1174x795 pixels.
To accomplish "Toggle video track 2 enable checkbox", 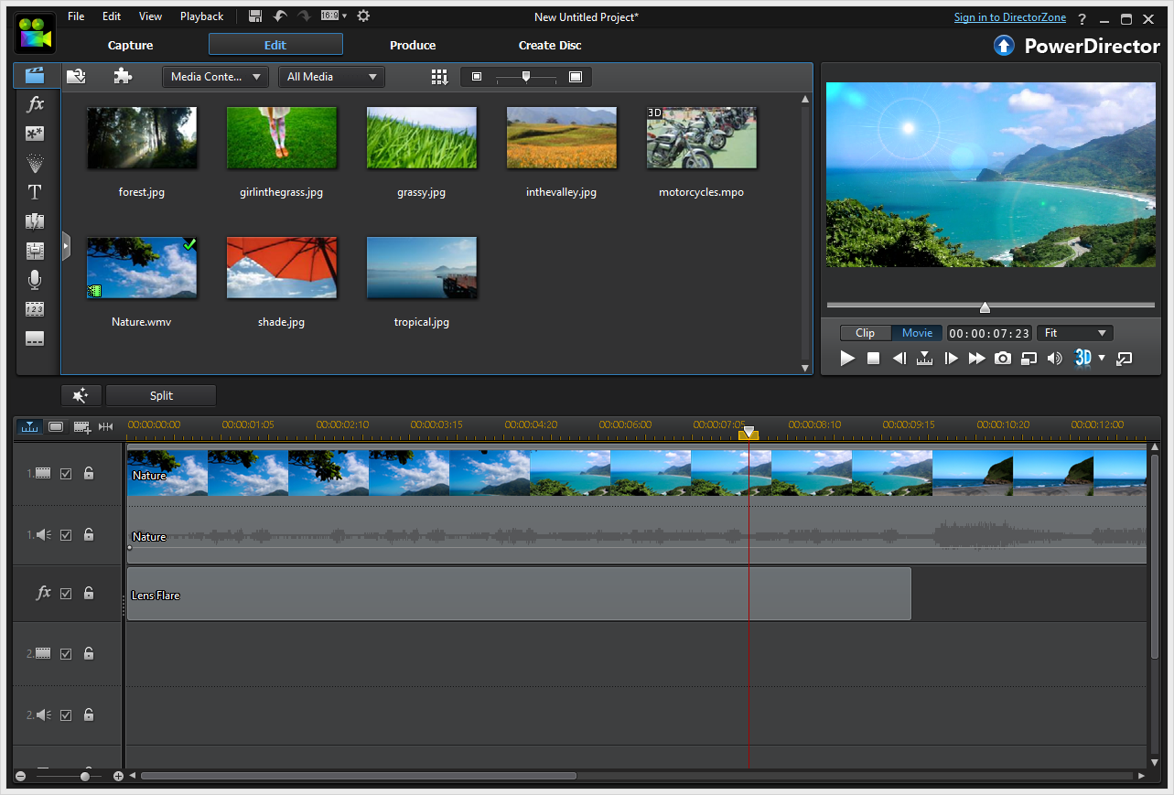I will coord(66,653).
